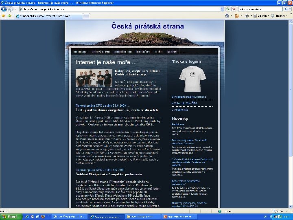
Task: Click the Home page house icon
Action: pos(227,16)
